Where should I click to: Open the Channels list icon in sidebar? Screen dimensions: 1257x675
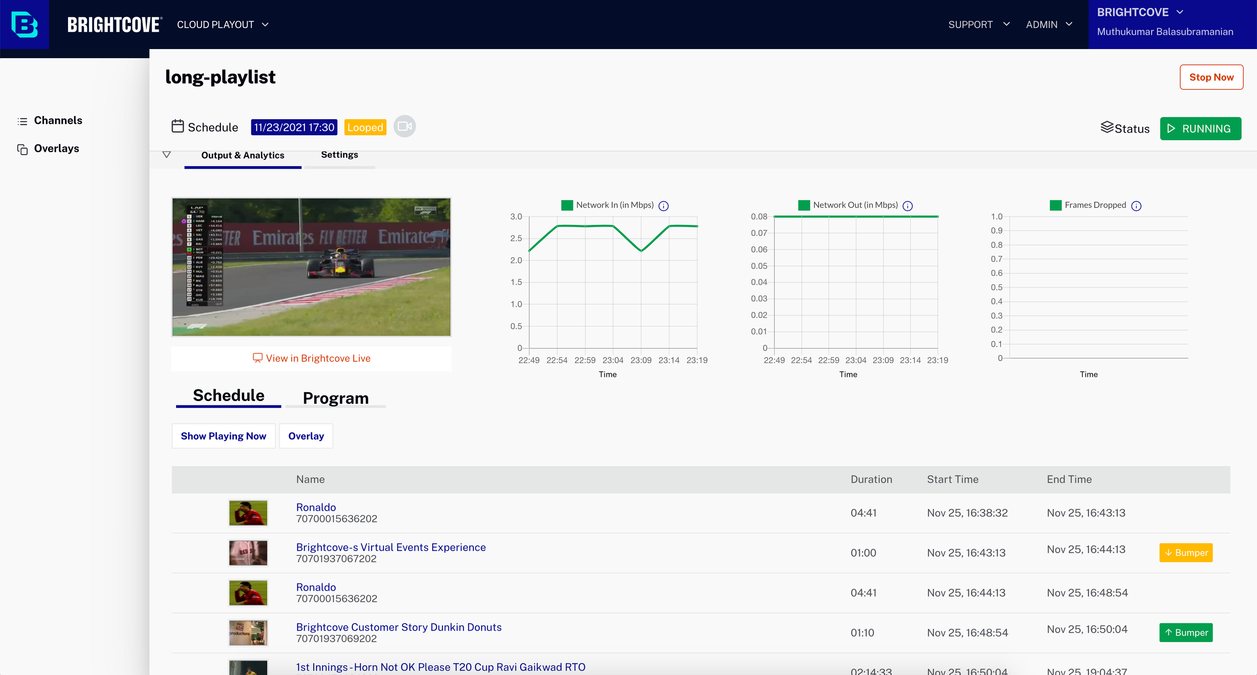pyautogui.click(x=23, y=121)
